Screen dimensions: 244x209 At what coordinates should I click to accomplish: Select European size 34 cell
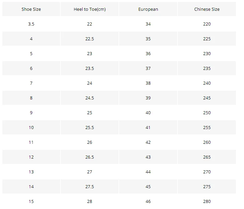click(x=148, y=24)
